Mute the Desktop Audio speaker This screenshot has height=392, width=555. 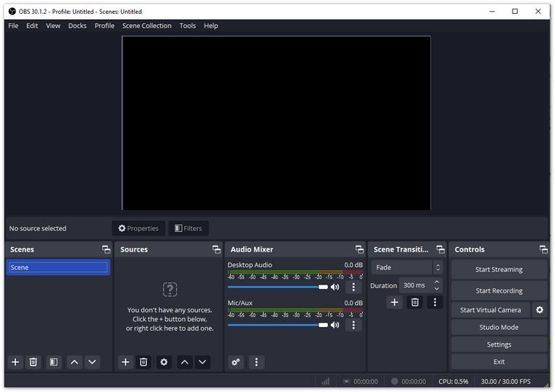pyautogui.click(x=335, y=287)
